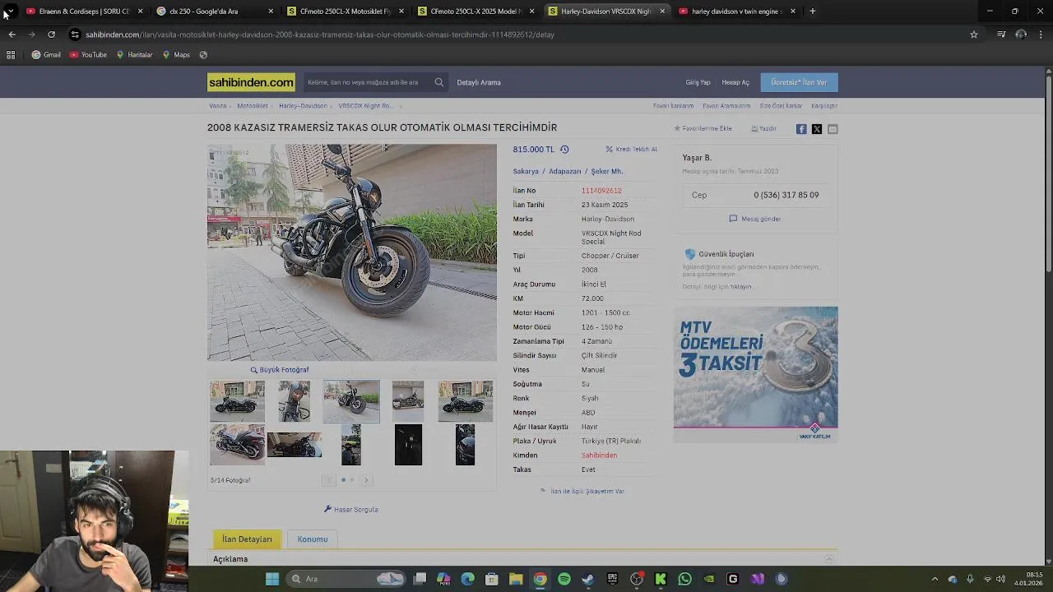Click the sahibinden.com logo
This screenshot has width=1053, height=592.
tap(251, 82)
